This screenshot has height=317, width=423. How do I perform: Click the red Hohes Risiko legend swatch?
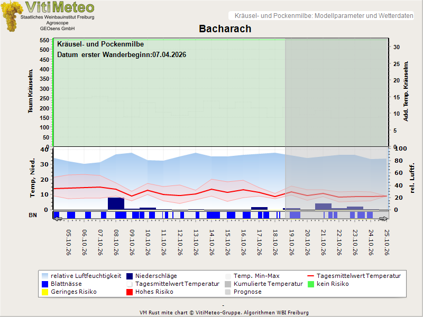(130, 292)
